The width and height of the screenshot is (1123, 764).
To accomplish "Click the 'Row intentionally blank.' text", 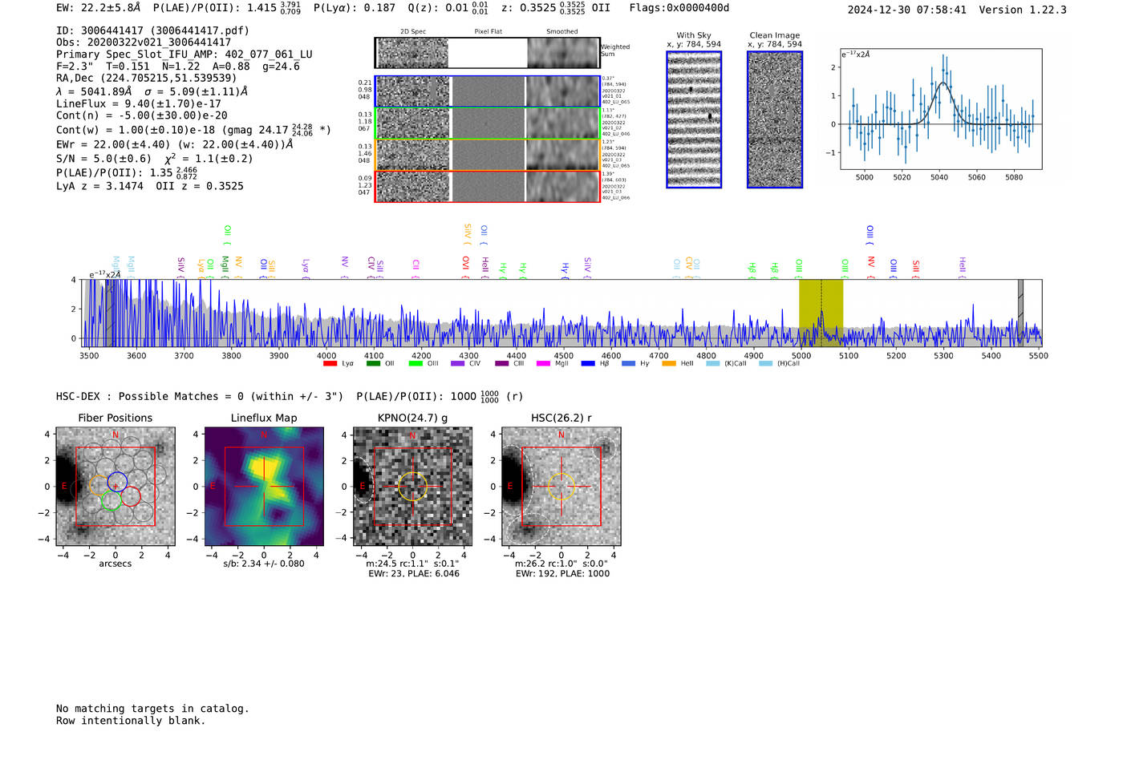I will coord(131,721).
